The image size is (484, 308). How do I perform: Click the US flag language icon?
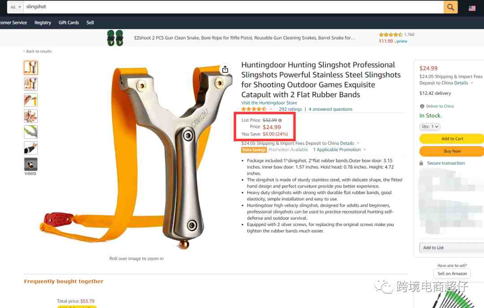pyautogui.click(x=472, y=9)
